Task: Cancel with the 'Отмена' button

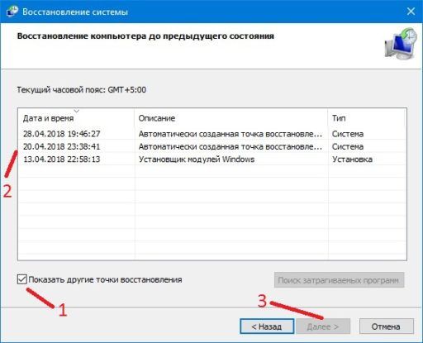Action: [x=386, y=326]
